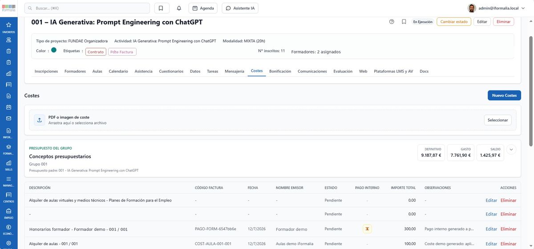Open the notifications bell
534x249 pixels.
pyautogui.click(x=179, y=8)
